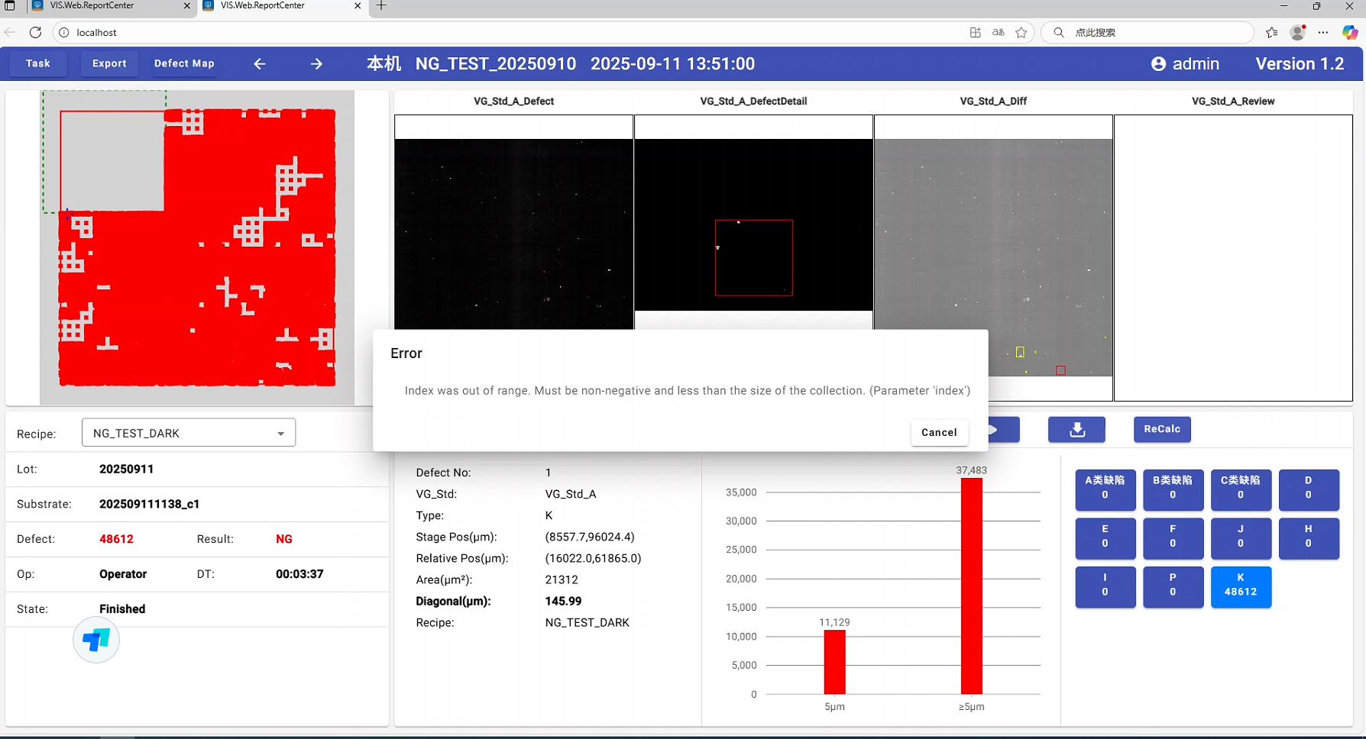Open the Defect Map view
This screenshot has height=739, width=1366.
(x=184, y=63)
